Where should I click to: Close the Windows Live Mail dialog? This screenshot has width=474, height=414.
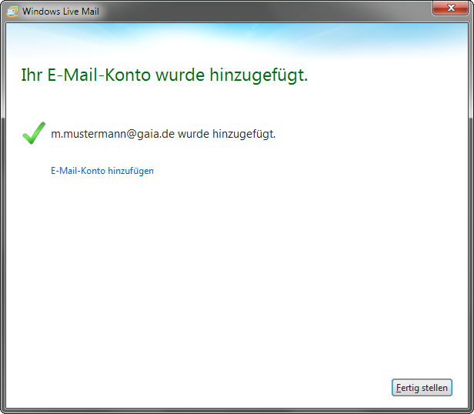pos(450,8)
